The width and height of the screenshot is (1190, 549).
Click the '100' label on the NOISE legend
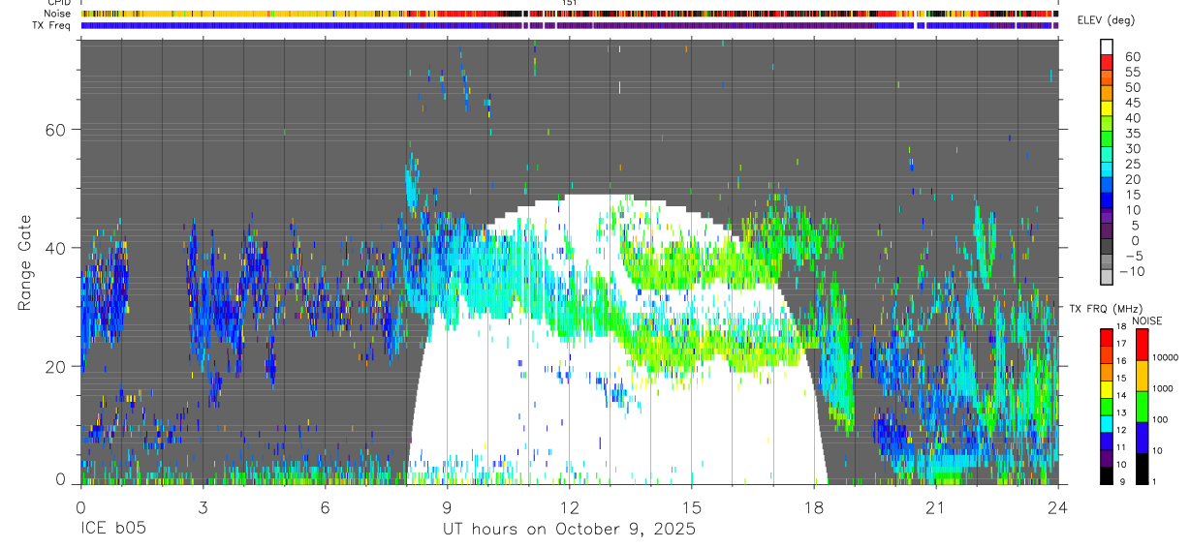(x=1159, y=419)
